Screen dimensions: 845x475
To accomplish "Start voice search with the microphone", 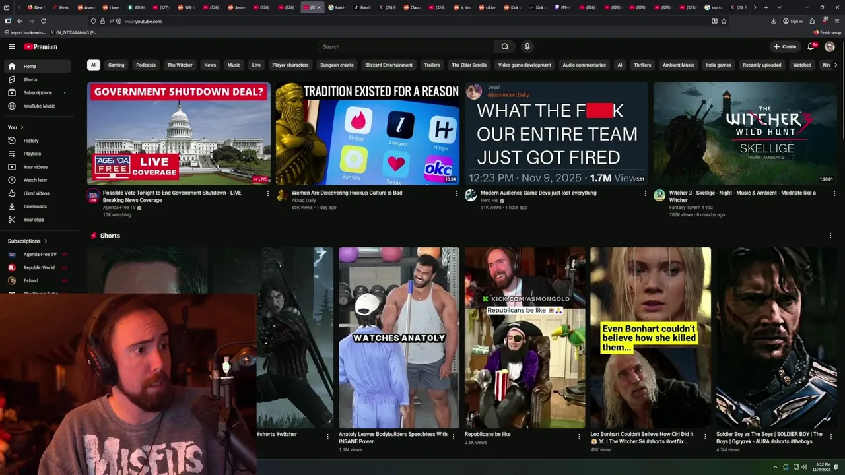I will click(x=527, y=47).
